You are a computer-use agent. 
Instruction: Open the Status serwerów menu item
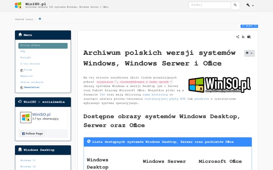click(32, 82)
